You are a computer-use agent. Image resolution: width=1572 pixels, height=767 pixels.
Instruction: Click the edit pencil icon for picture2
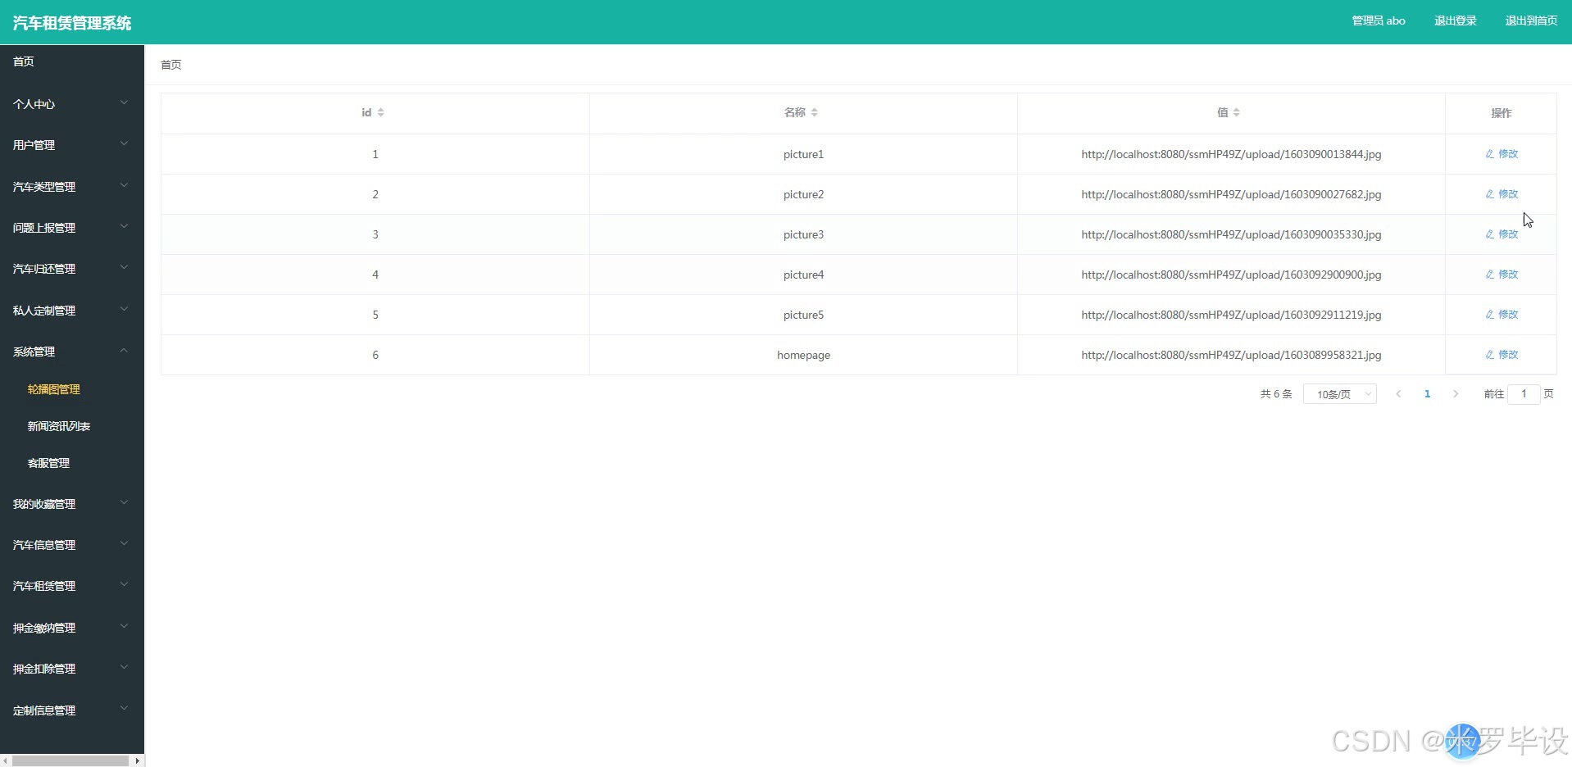[x=1489, y=194]
